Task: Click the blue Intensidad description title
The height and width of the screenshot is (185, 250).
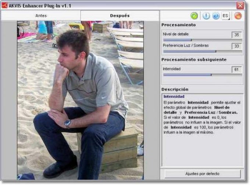Action: 174,96
